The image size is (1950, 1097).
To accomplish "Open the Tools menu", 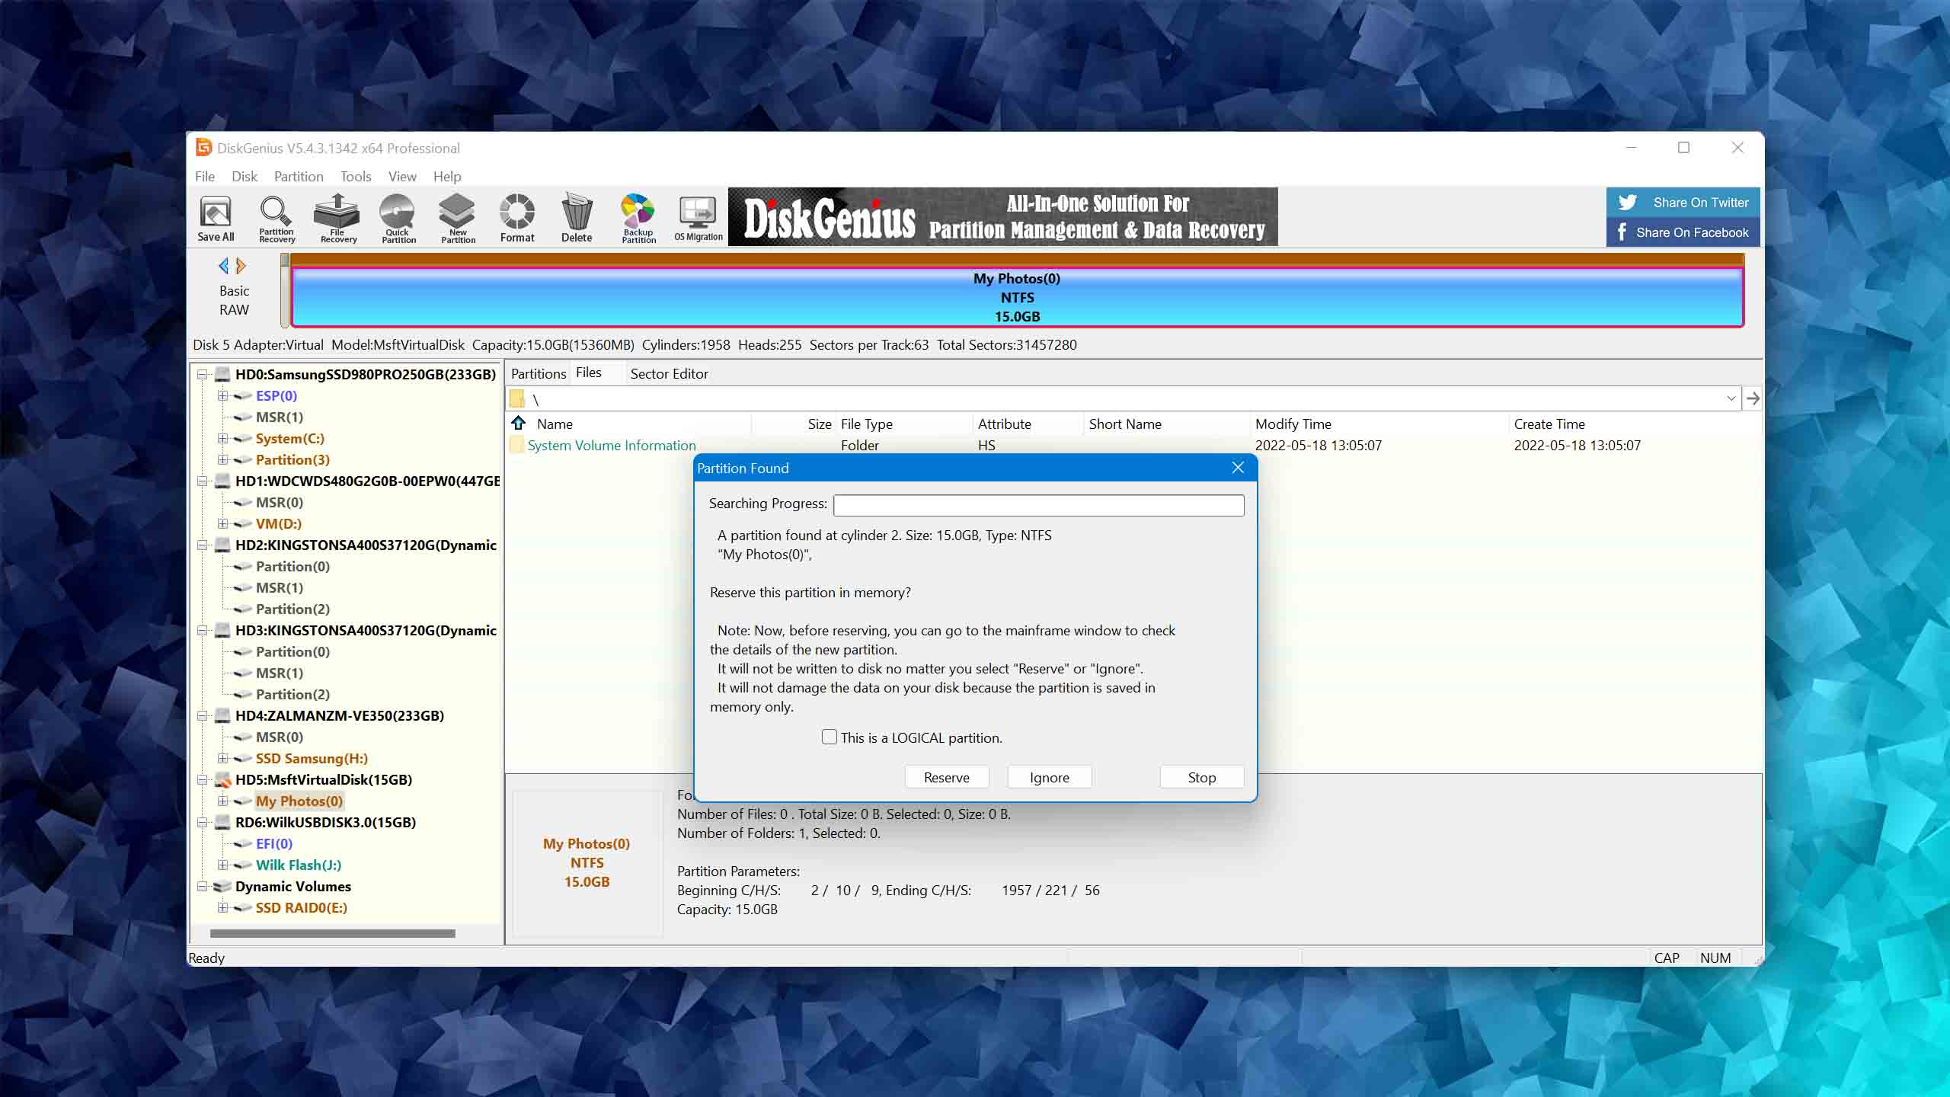I will click(356, 177).
